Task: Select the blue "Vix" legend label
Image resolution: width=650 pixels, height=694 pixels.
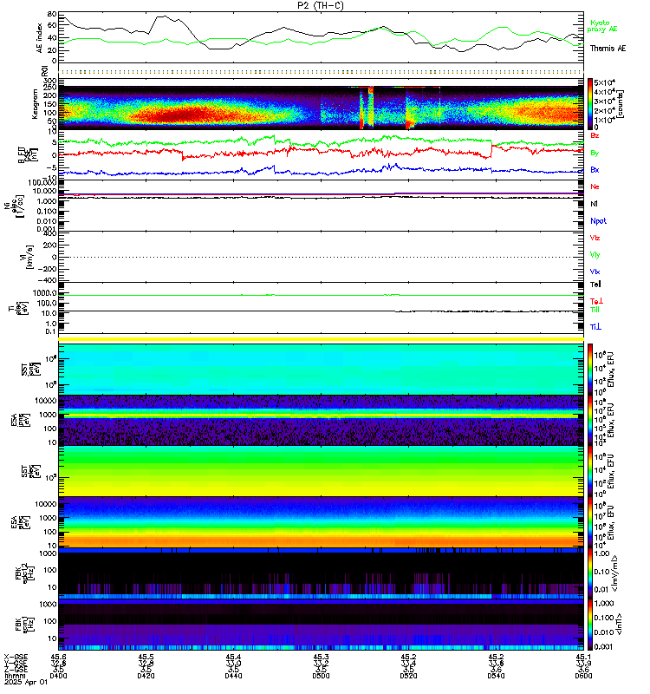Action: tap(595, 272)
